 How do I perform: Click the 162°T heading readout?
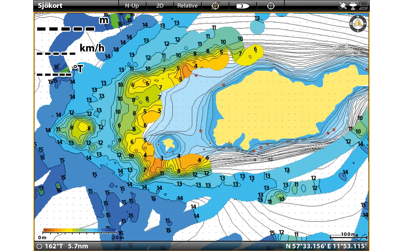tap(53, 246)
